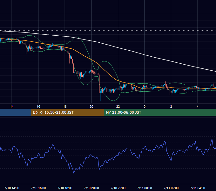This screenshot has width=216, height=191.
Task: Click the blue session bar before London
Action: tap(16, 112)
